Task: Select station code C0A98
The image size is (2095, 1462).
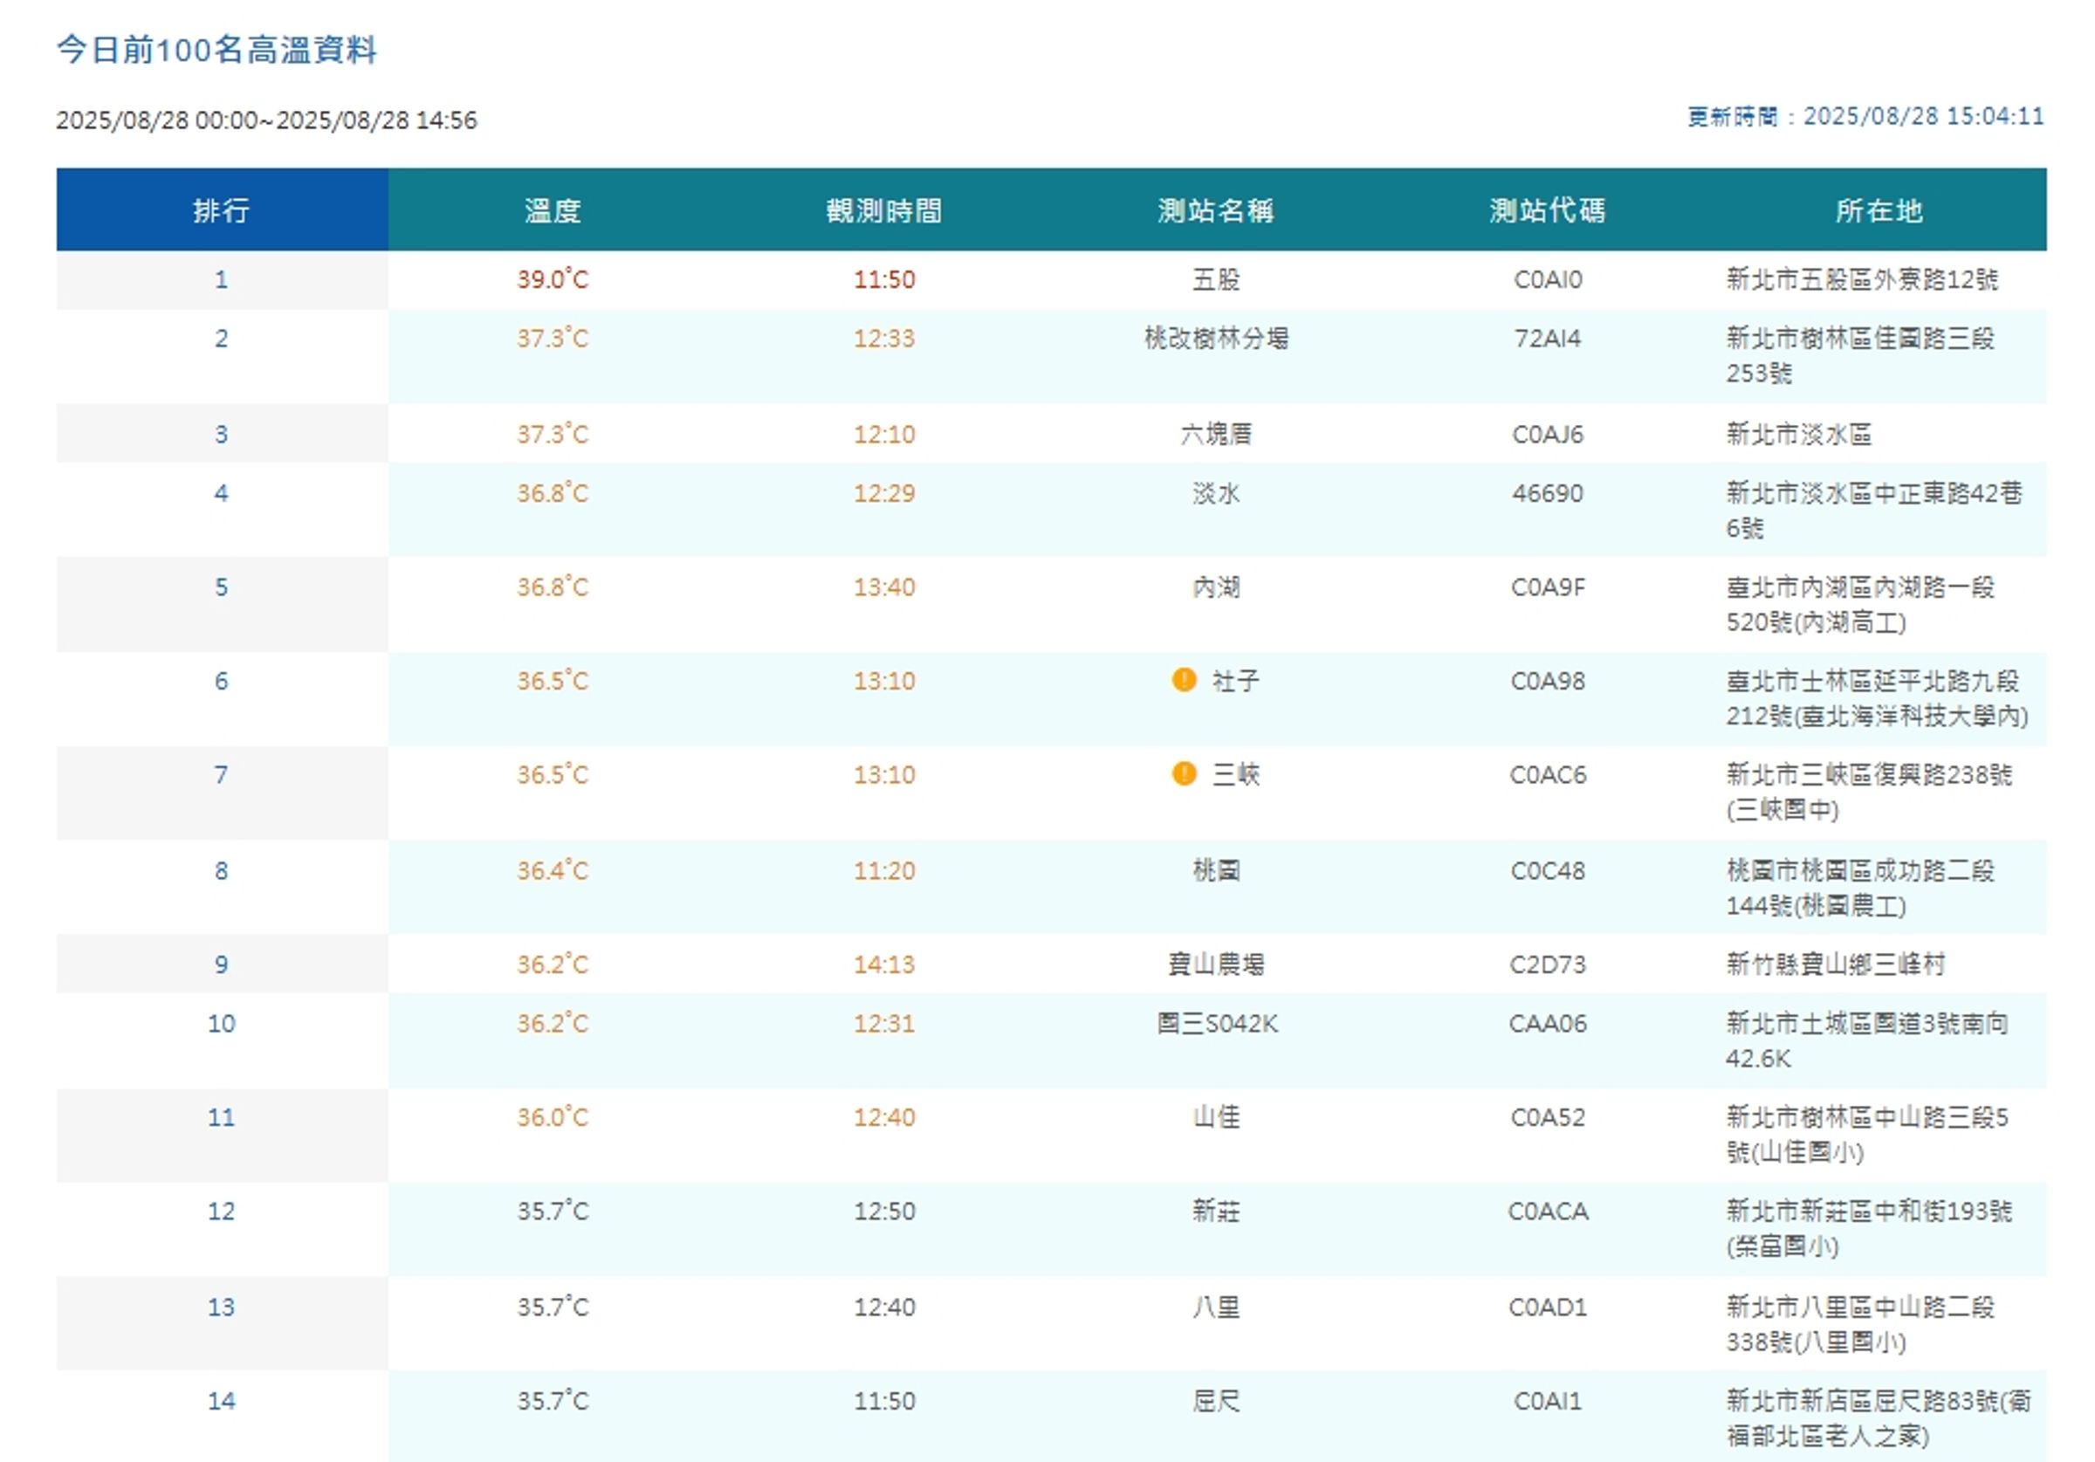Action: tap(1548, 681)
